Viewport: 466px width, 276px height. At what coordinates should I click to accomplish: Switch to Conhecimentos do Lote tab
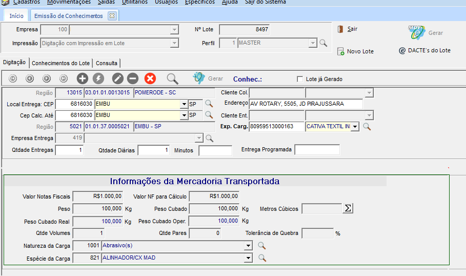60,63
